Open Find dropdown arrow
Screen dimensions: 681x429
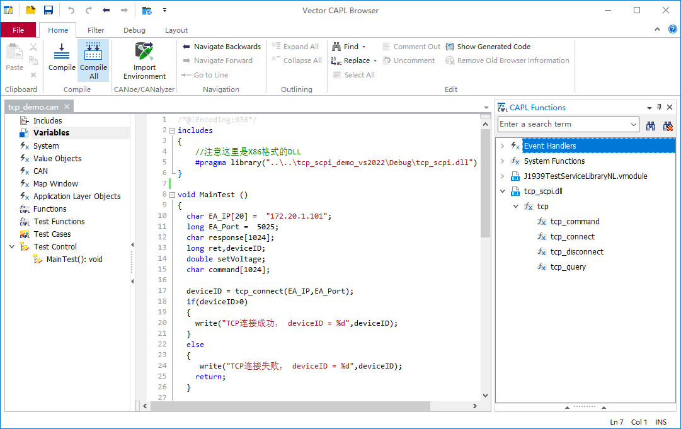coord(364,47)
